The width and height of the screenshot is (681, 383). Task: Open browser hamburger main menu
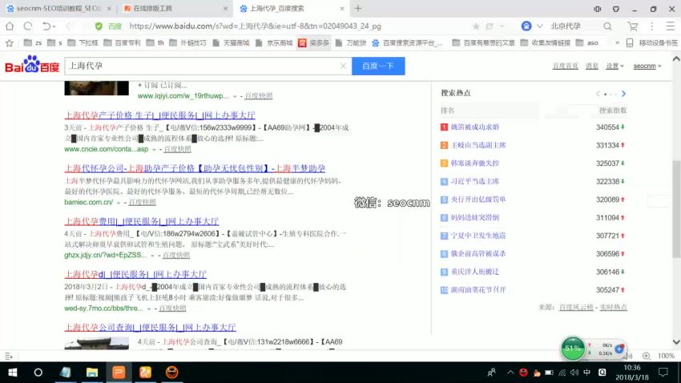point(670,26)
